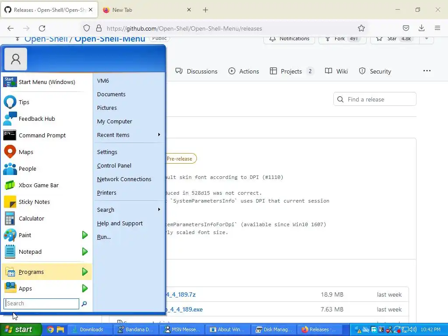Switch to Downloads taskbar window
The image size is (448, 336).
click(x=91, y=329)
